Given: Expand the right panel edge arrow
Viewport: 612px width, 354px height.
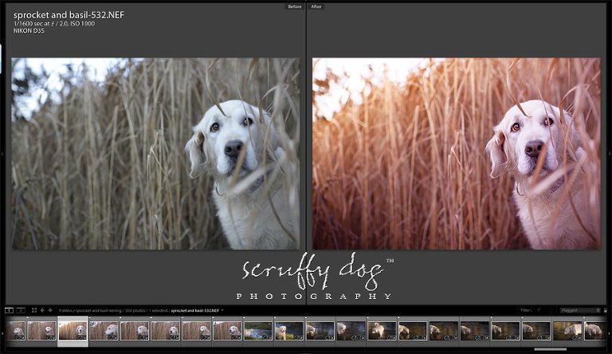Looking at the screenshot, I should tap(610, 153).
